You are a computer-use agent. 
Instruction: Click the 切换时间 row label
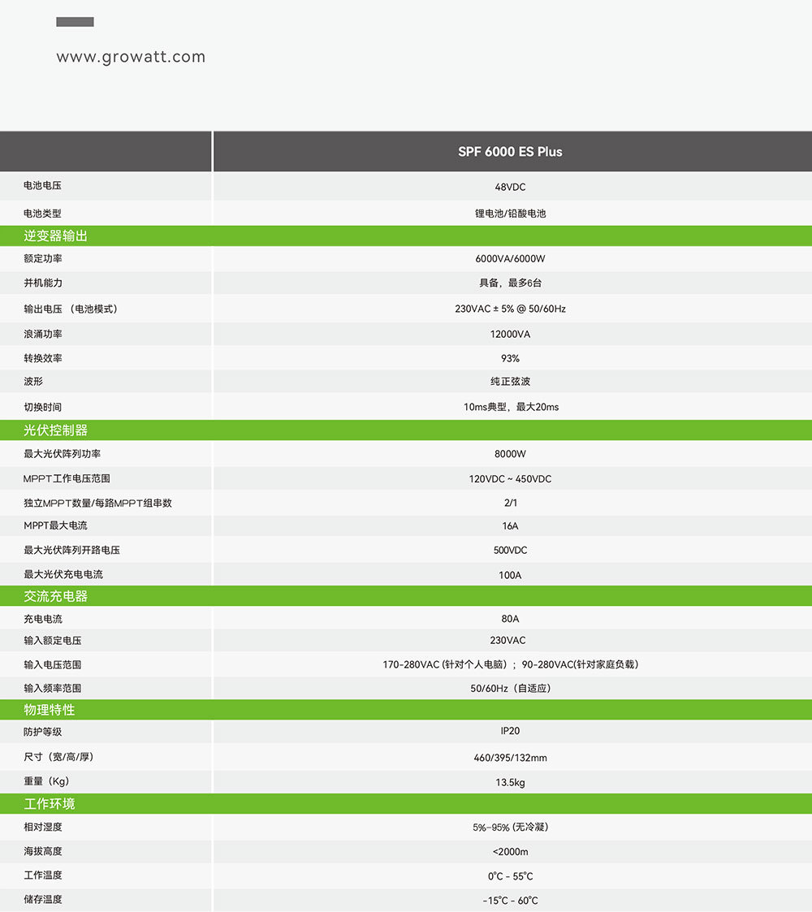42,407
